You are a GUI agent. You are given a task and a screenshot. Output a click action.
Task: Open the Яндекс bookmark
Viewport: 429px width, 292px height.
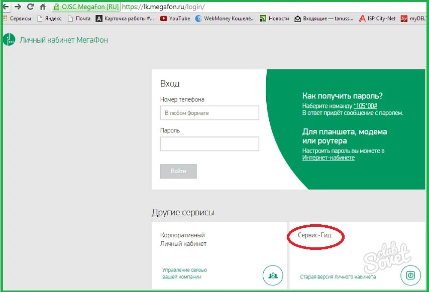(50, 19)
